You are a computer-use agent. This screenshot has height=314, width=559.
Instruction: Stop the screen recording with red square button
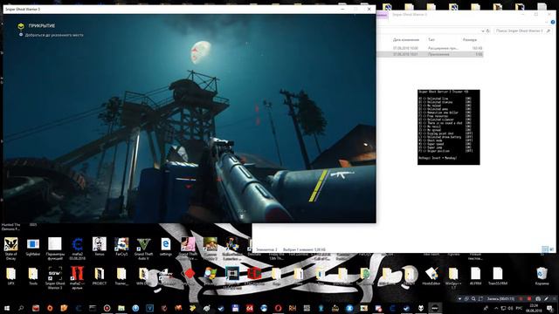click(x=529, y=298)
